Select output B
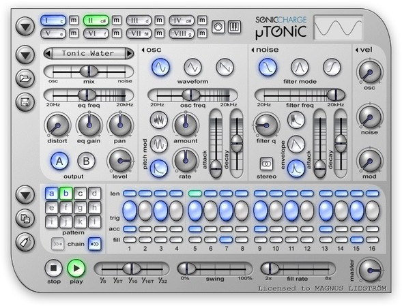The height and width of the screenshot is (306, 402). pos(86,162)
